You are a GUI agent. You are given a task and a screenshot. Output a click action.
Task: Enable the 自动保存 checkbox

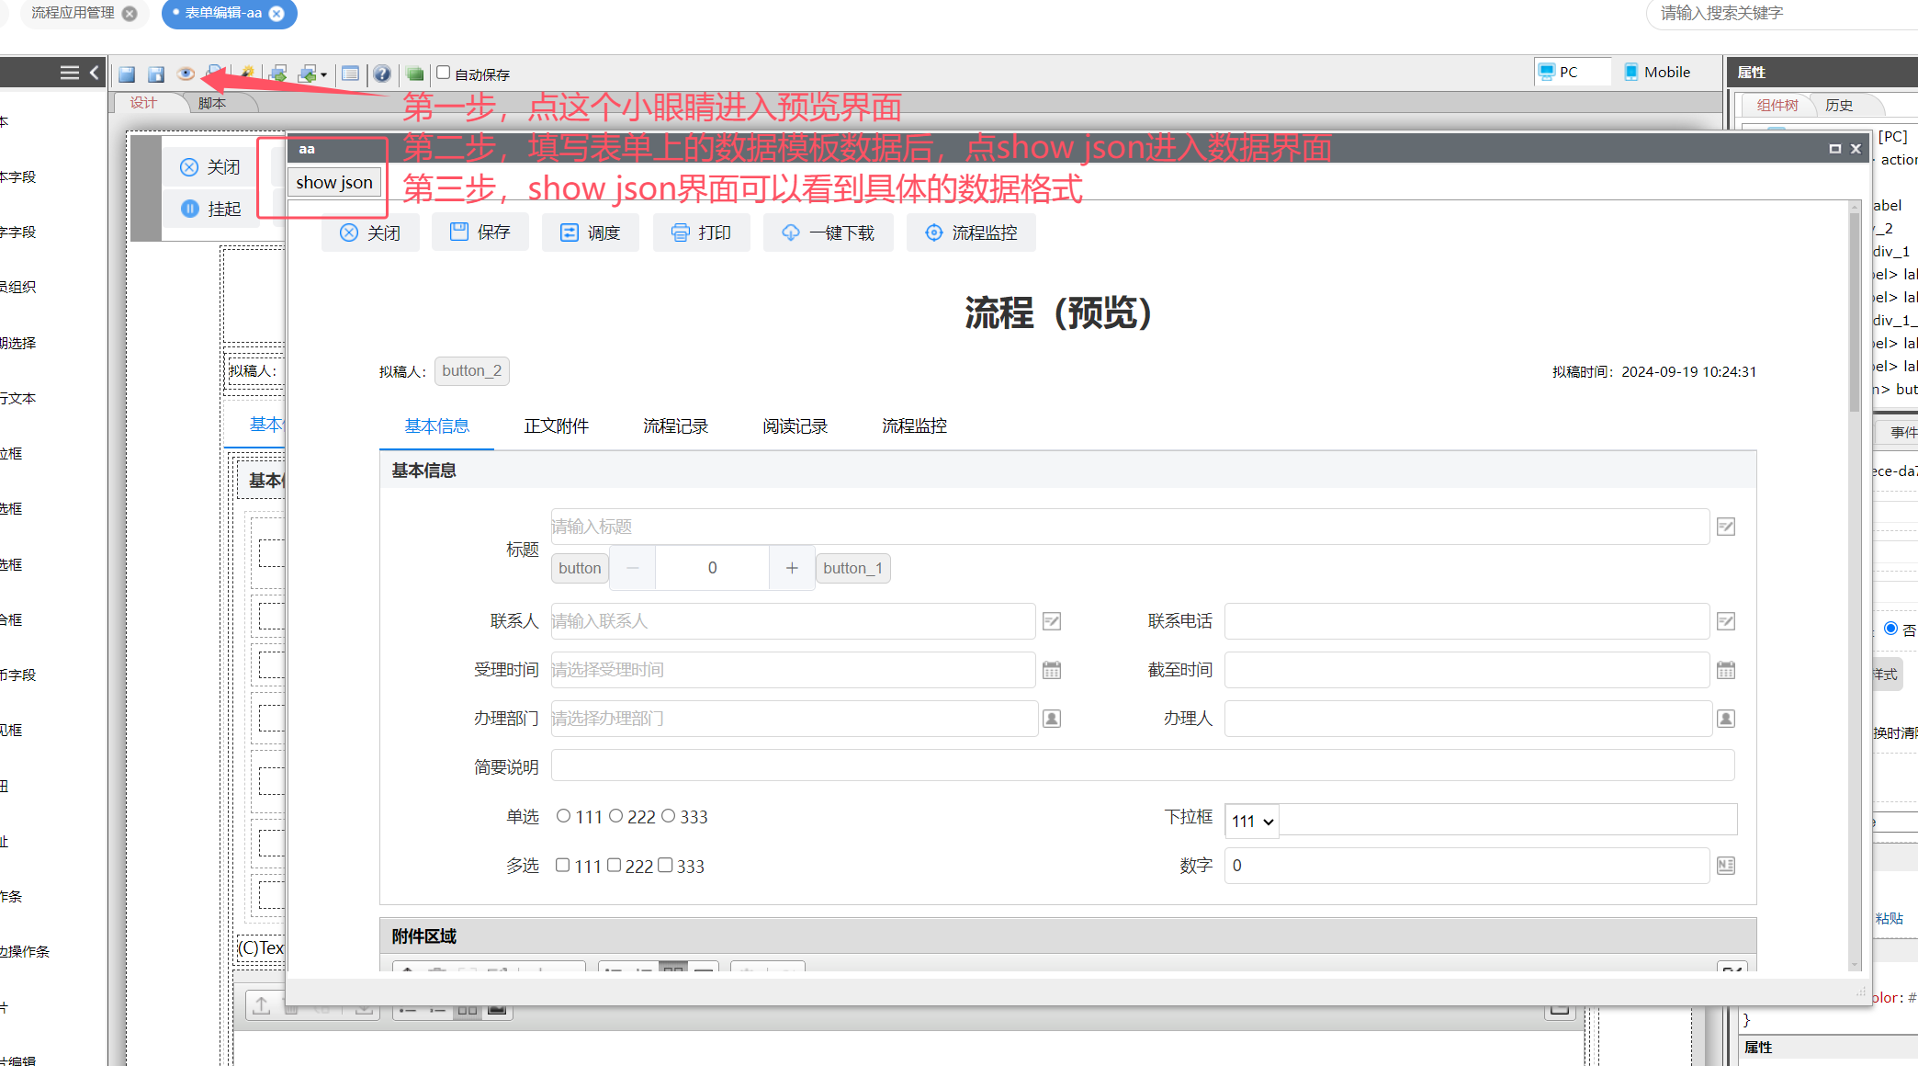coord(444,73)
